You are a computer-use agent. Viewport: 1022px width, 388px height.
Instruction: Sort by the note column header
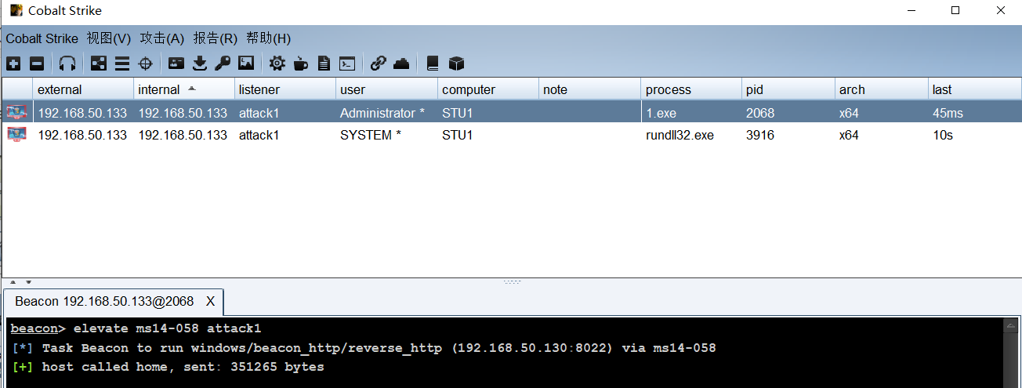point(589,89)
